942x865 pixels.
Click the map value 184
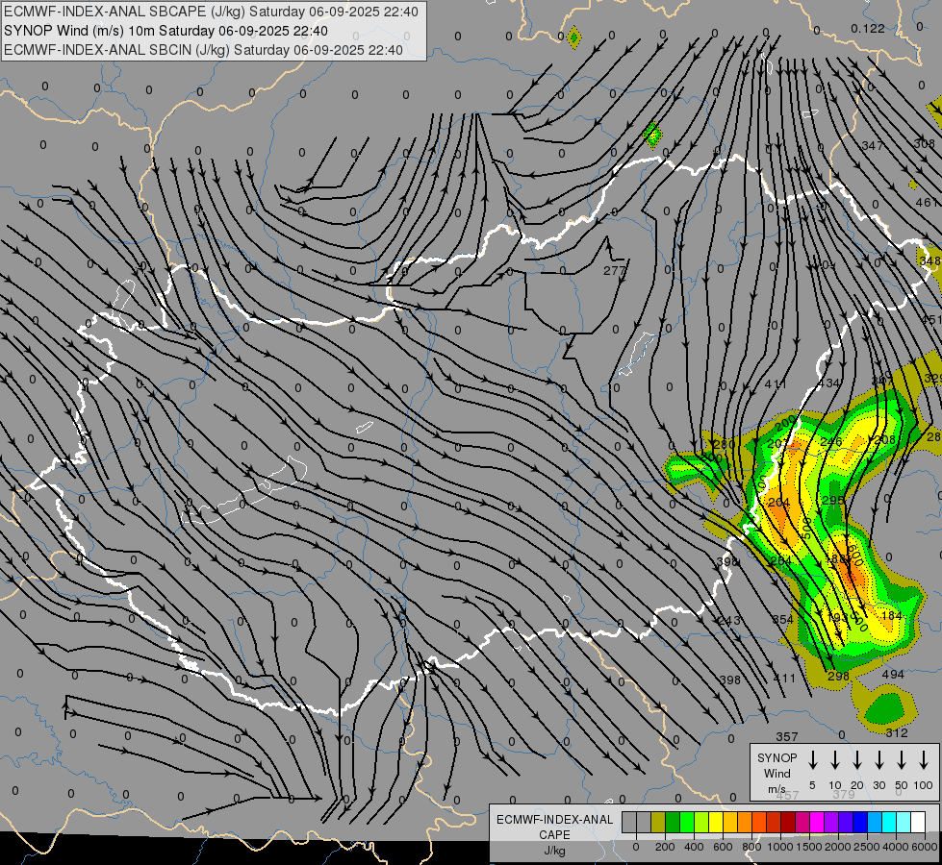pyautogui.click(x=892, y=615)
